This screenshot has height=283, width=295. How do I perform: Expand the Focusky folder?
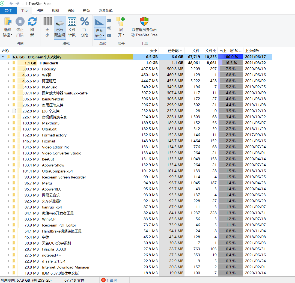click(8, 69)
